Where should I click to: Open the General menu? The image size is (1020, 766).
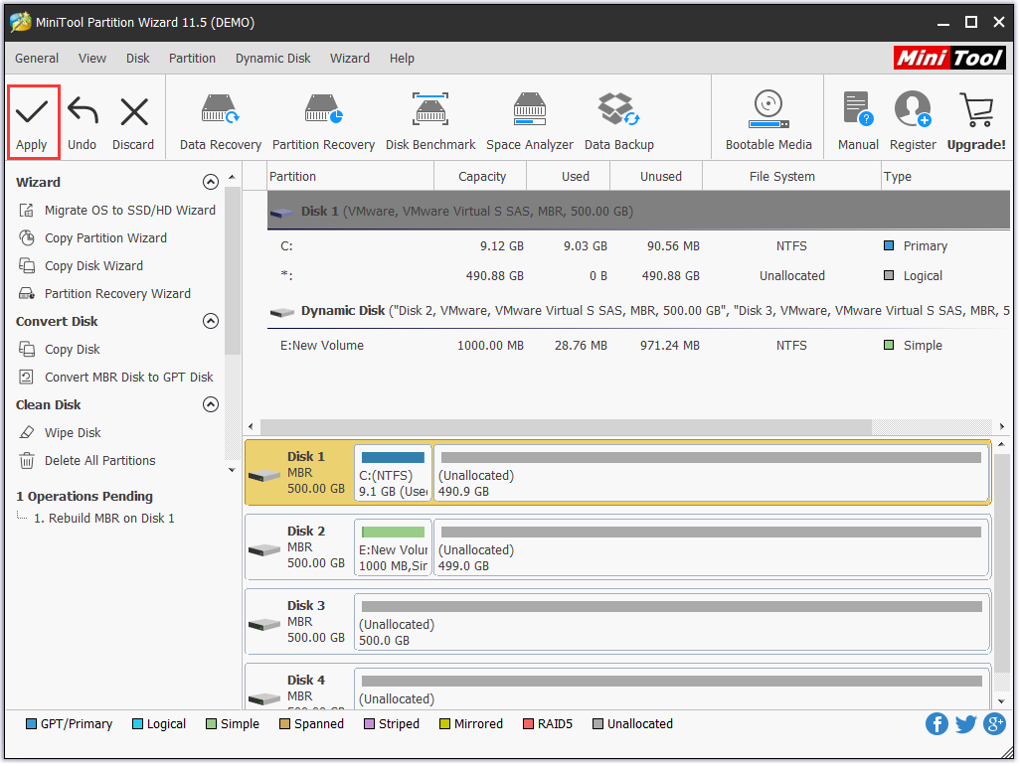pyautogui.click(x=37, y=58)
